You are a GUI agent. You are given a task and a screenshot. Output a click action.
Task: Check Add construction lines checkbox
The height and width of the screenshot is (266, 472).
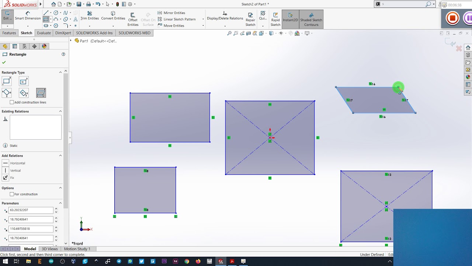(12, 102)
